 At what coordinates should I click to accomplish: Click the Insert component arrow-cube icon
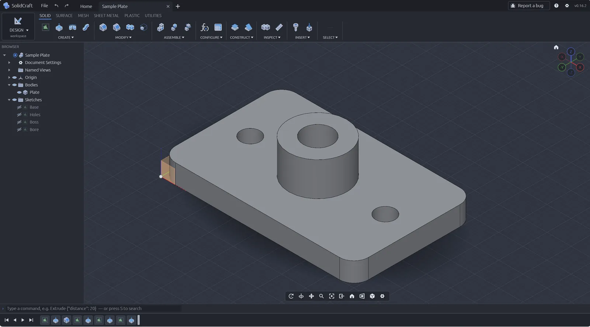(309, 27)
